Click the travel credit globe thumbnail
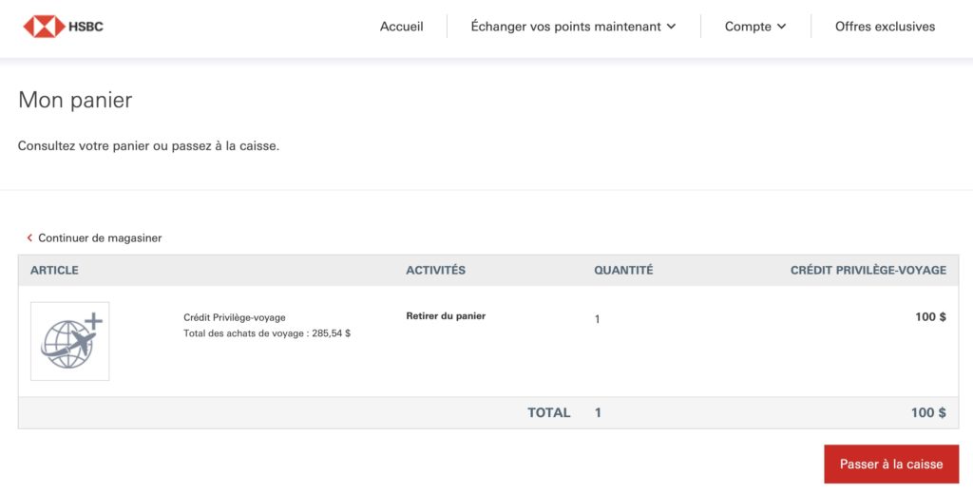The image size is (973, 493). 70,341
